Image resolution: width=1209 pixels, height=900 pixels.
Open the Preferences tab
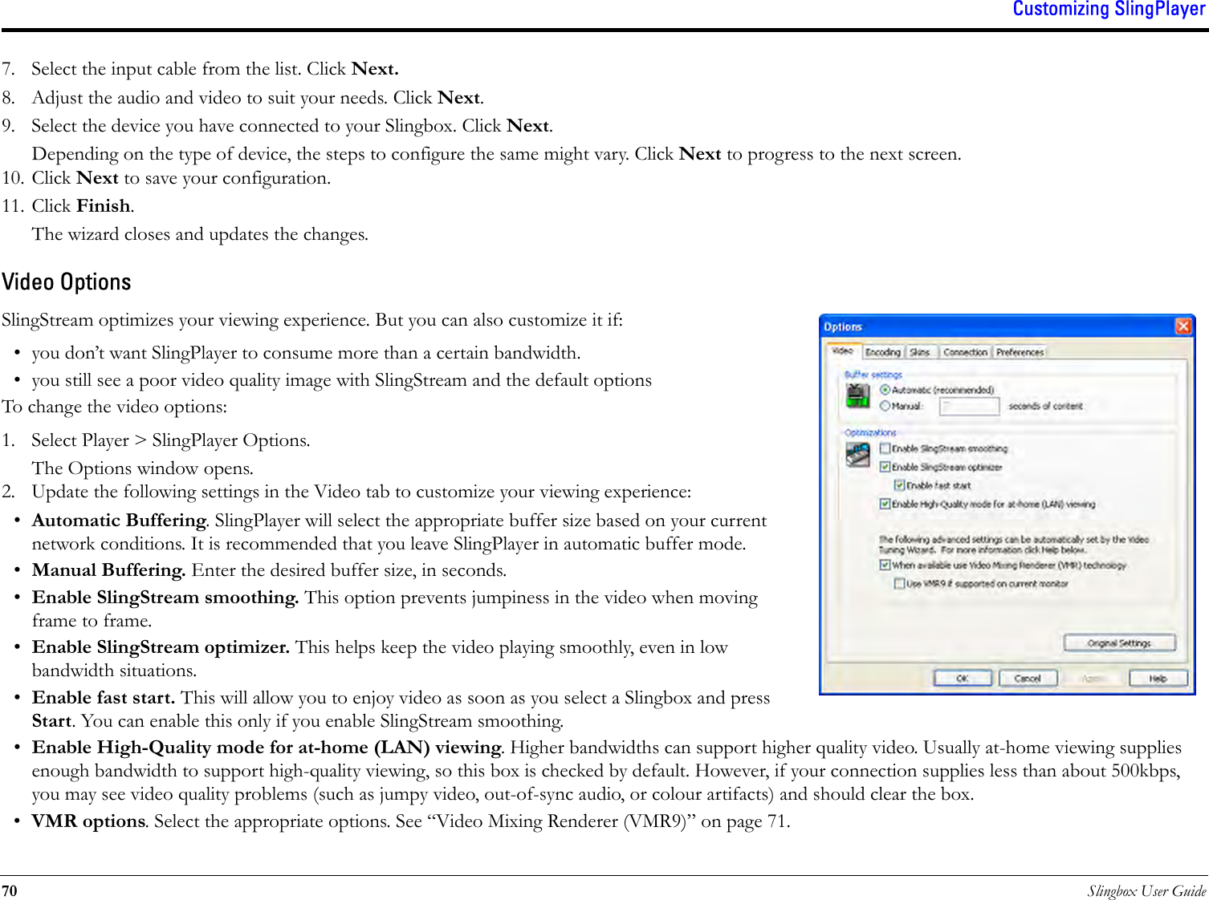coord(1020,352)
